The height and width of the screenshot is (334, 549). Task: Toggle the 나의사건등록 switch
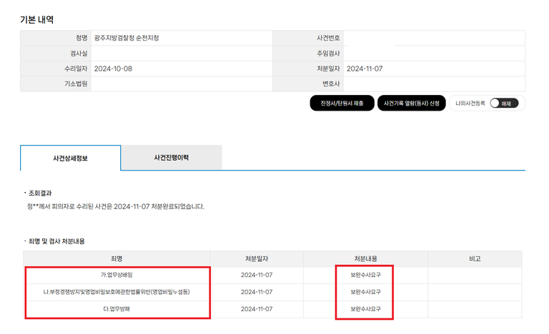(x=505, y=103)
